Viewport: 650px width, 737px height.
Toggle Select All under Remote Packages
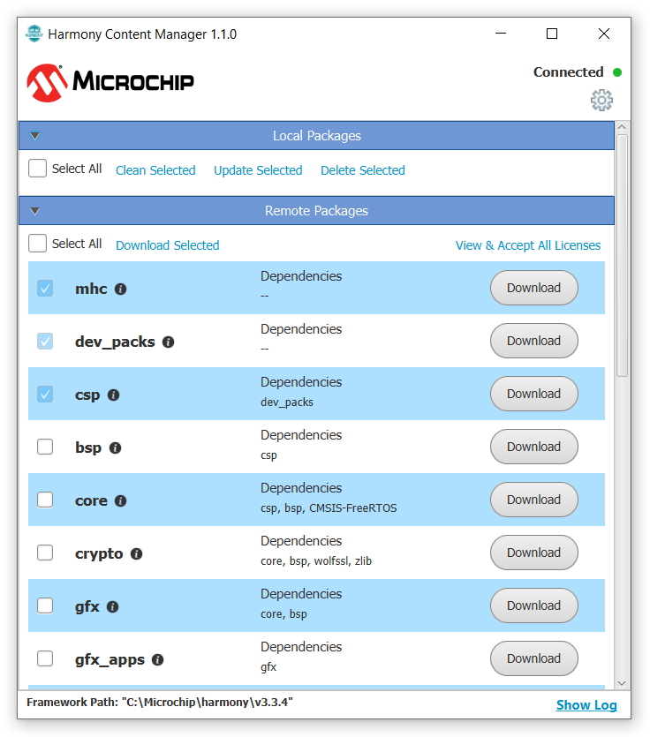pyautogui.click(x=37, y=244)
